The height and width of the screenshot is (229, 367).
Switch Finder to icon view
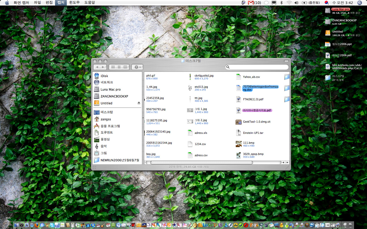click(x=113, y=67)
